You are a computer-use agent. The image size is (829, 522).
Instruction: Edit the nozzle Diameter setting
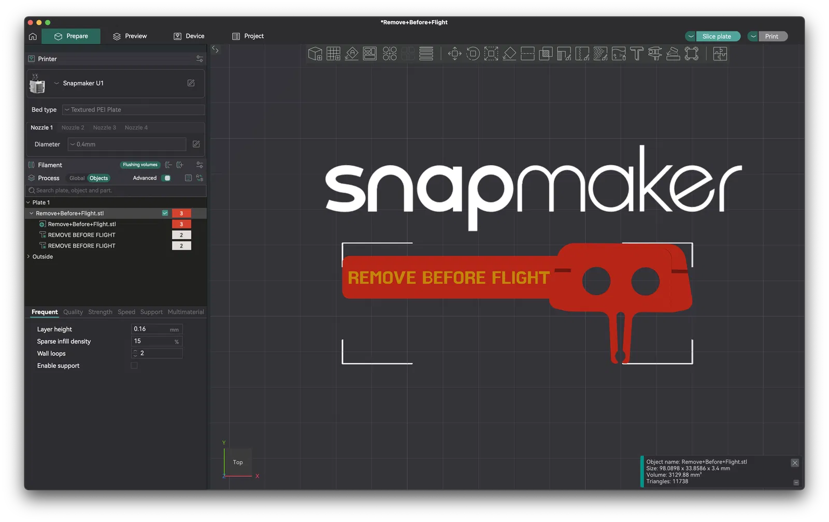196,144
